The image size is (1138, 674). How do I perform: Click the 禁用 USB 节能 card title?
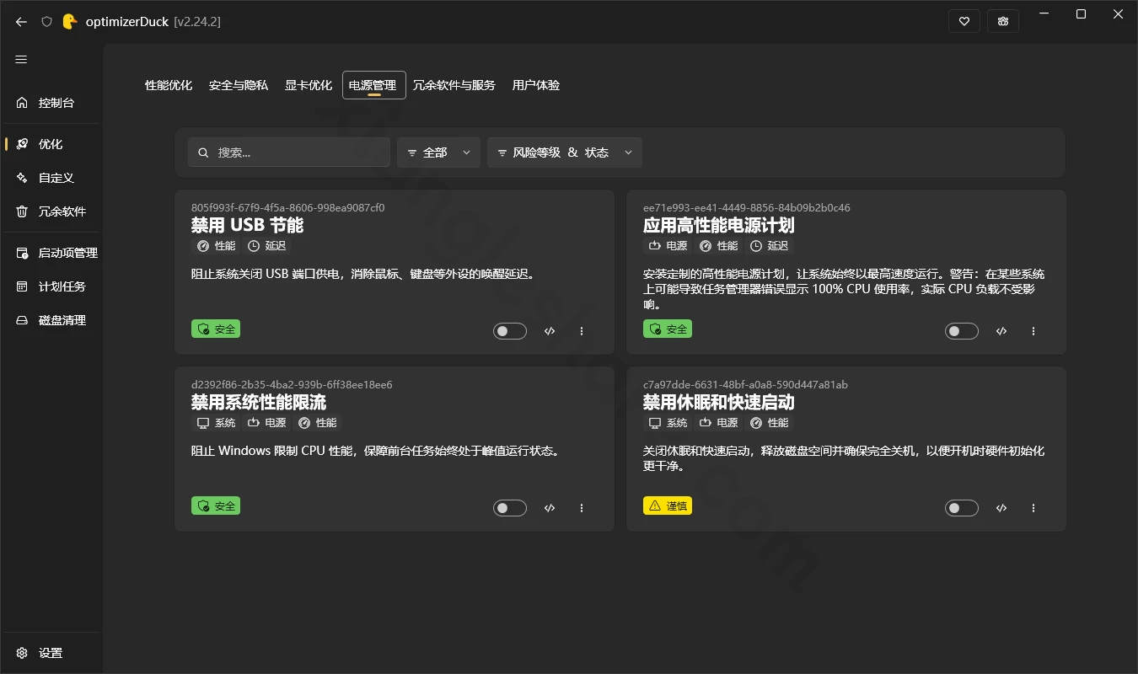(247, 226)
